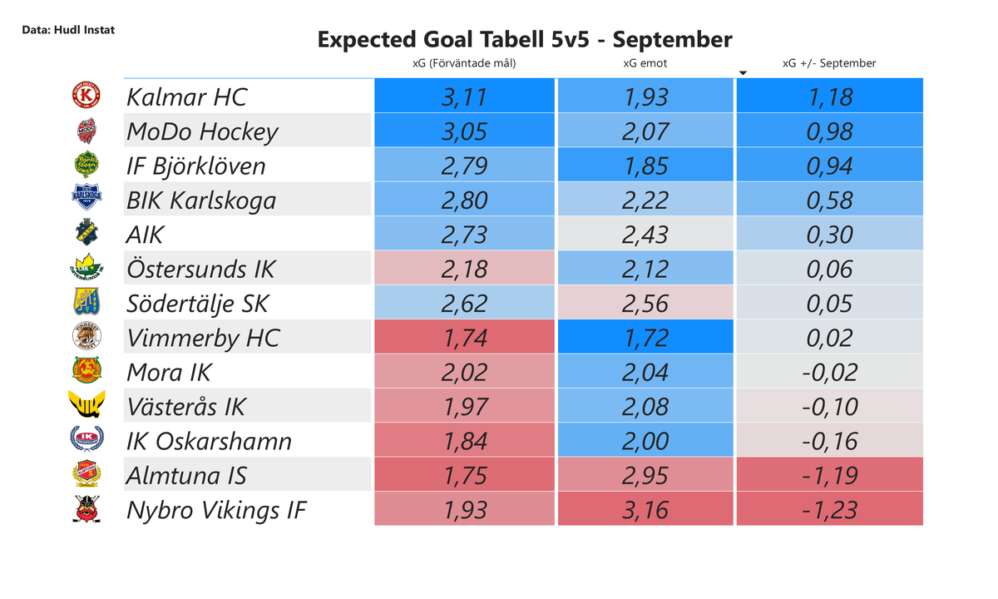Click the MoDo Hockey team logo
Screen dimensions: 998x599
86,131
